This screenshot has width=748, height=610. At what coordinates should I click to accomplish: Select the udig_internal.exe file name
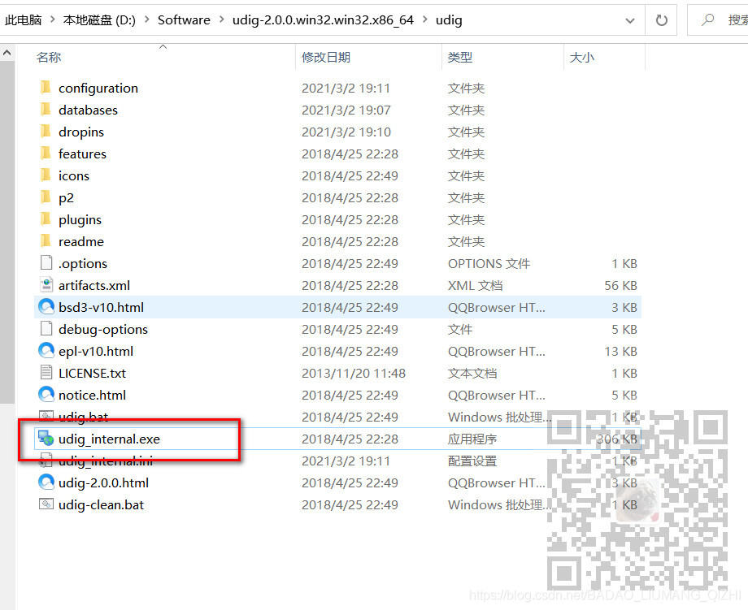tap(109, 439)
